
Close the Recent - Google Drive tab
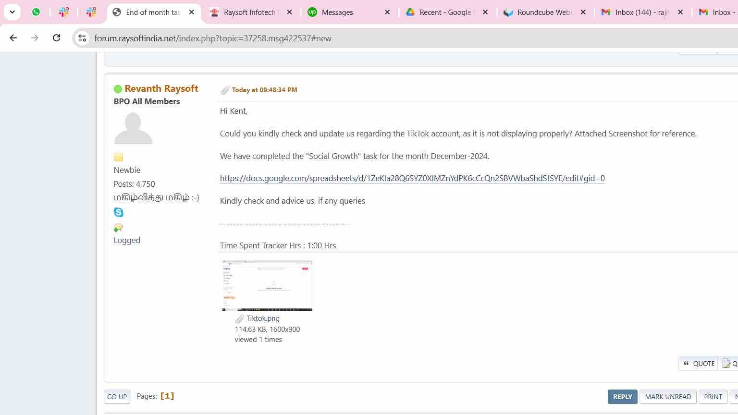[485, 12]
